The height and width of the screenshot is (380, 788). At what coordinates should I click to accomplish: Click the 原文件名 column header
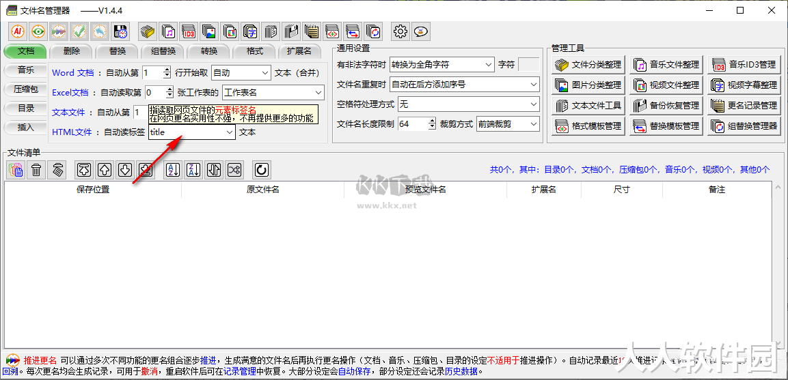pos(263,190)
